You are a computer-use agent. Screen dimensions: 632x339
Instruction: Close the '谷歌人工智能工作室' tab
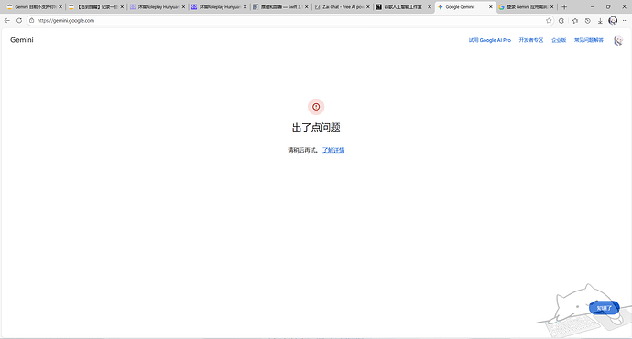[429, 6]
